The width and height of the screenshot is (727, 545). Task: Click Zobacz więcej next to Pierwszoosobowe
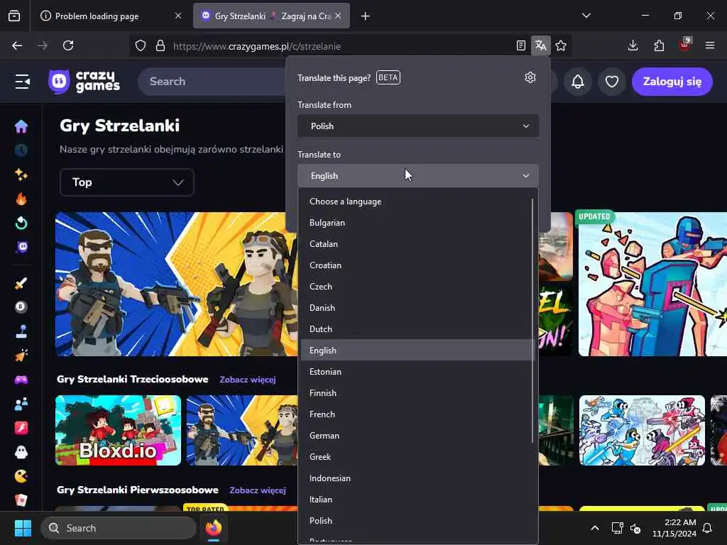click(x=258, y=490)
